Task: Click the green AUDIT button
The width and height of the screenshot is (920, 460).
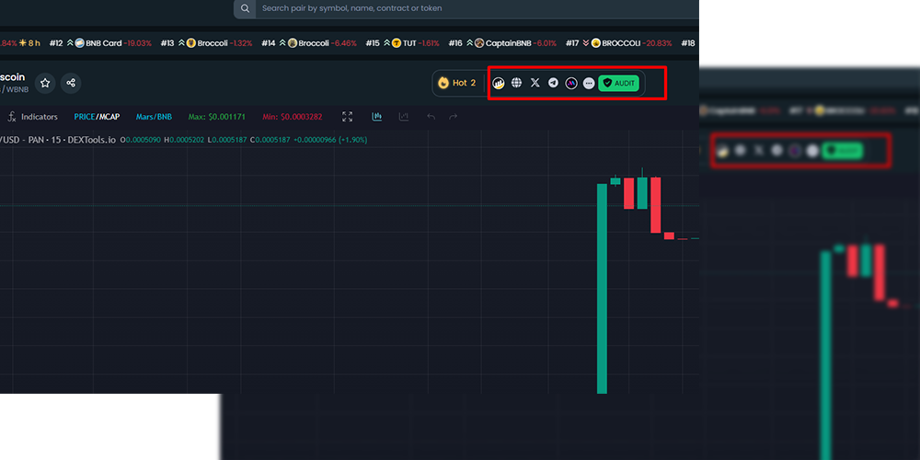Action: coord(618,84)
